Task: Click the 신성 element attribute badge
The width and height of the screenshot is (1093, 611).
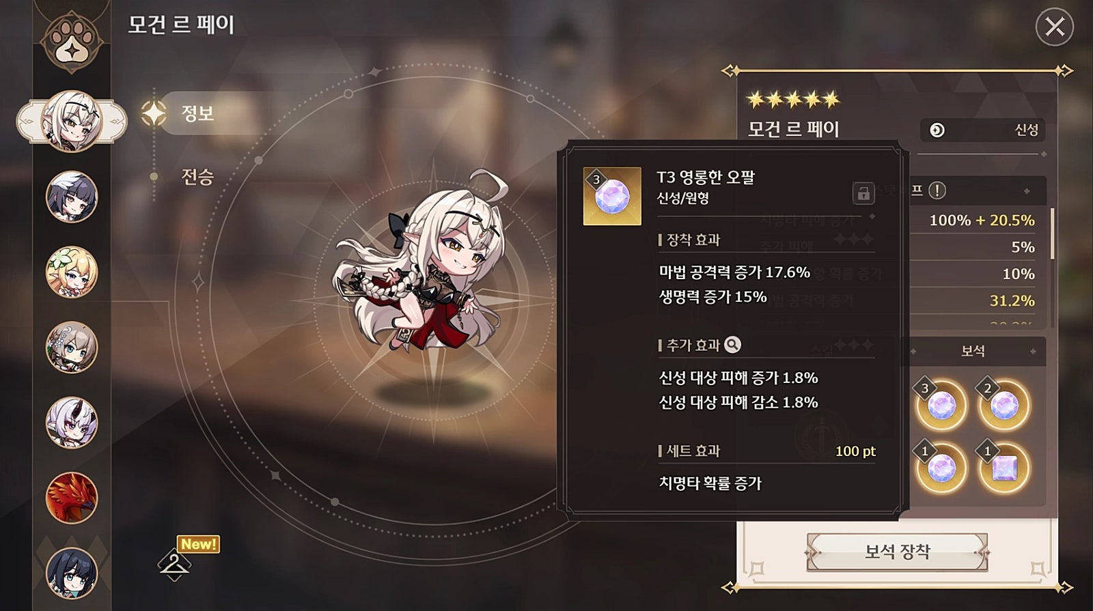Action: click(982, 130)
